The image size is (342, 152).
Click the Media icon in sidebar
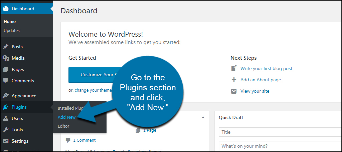pos(6,58)
